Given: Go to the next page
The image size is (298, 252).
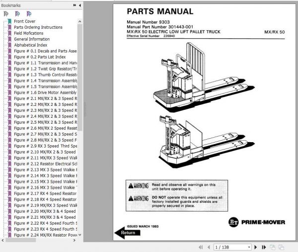Looking at the screenshot, I should click(256, 247).
